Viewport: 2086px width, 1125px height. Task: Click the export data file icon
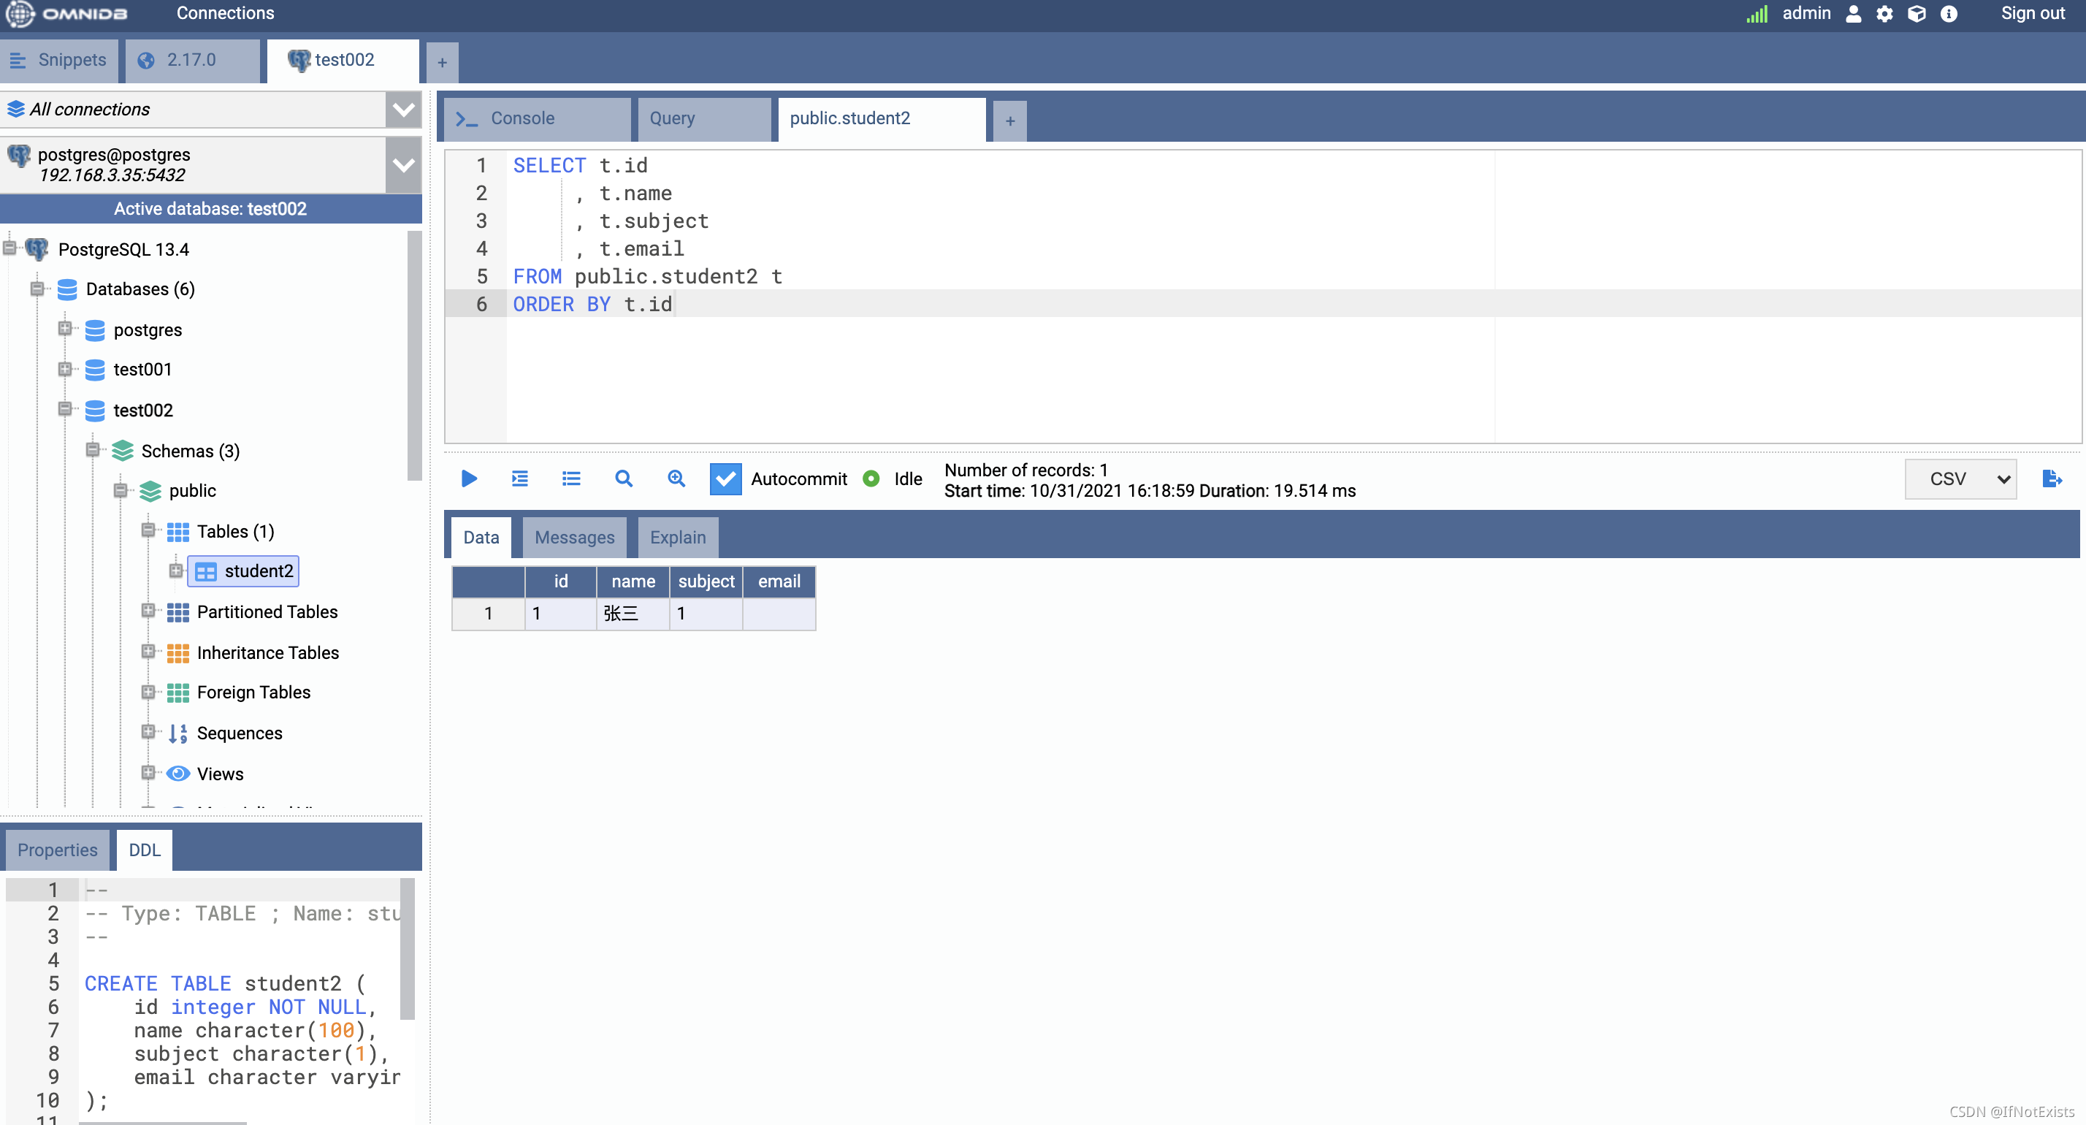click(x=2051, y=478)
